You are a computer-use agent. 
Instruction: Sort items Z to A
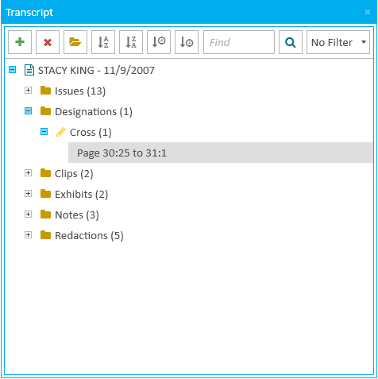coord(131,42)
